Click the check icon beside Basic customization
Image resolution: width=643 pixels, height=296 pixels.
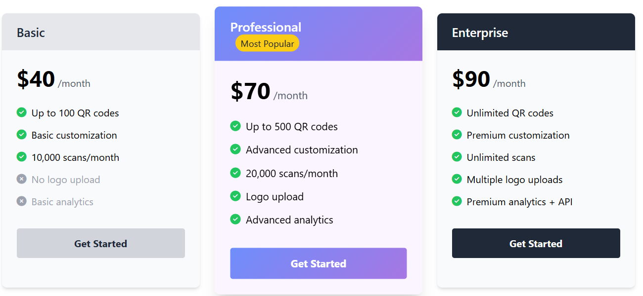[x=21, y=135]
